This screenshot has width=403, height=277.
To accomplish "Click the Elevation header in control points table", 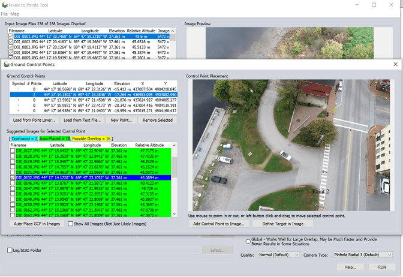I will 122,83.
